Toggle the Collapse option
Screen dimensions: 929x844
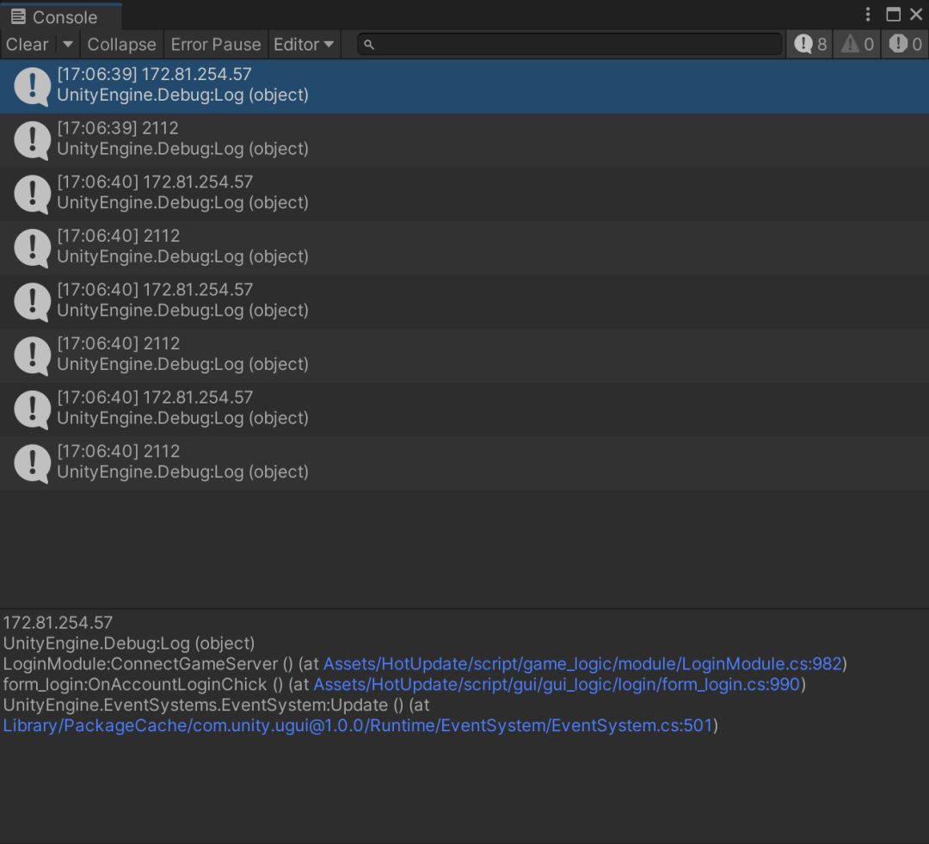click(121, 44)
